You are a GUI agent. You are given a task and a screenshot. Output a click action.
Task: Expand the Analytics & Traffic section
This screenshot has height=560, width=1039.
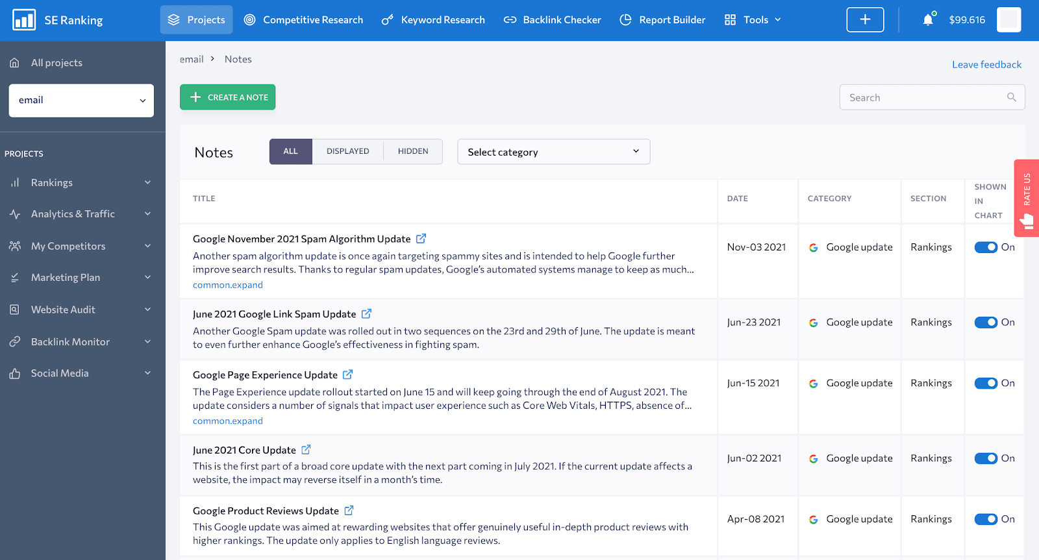[x=147, y=214]
